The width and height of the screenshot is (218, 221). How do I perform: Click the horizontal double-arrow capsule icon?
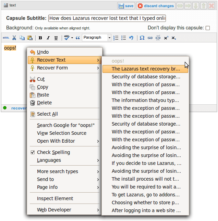pos(180,6)
